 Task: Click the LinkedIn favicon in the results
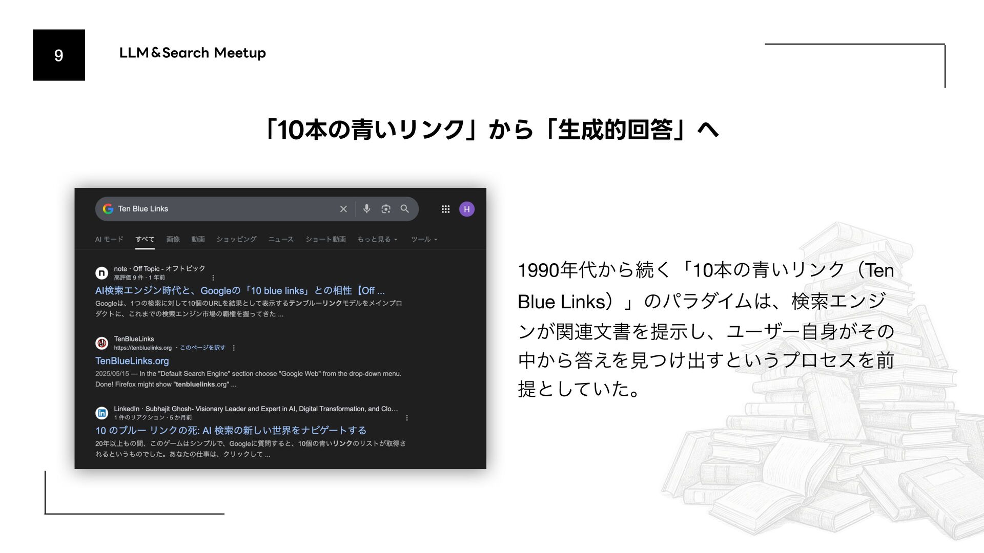click(x=102, y=413)
